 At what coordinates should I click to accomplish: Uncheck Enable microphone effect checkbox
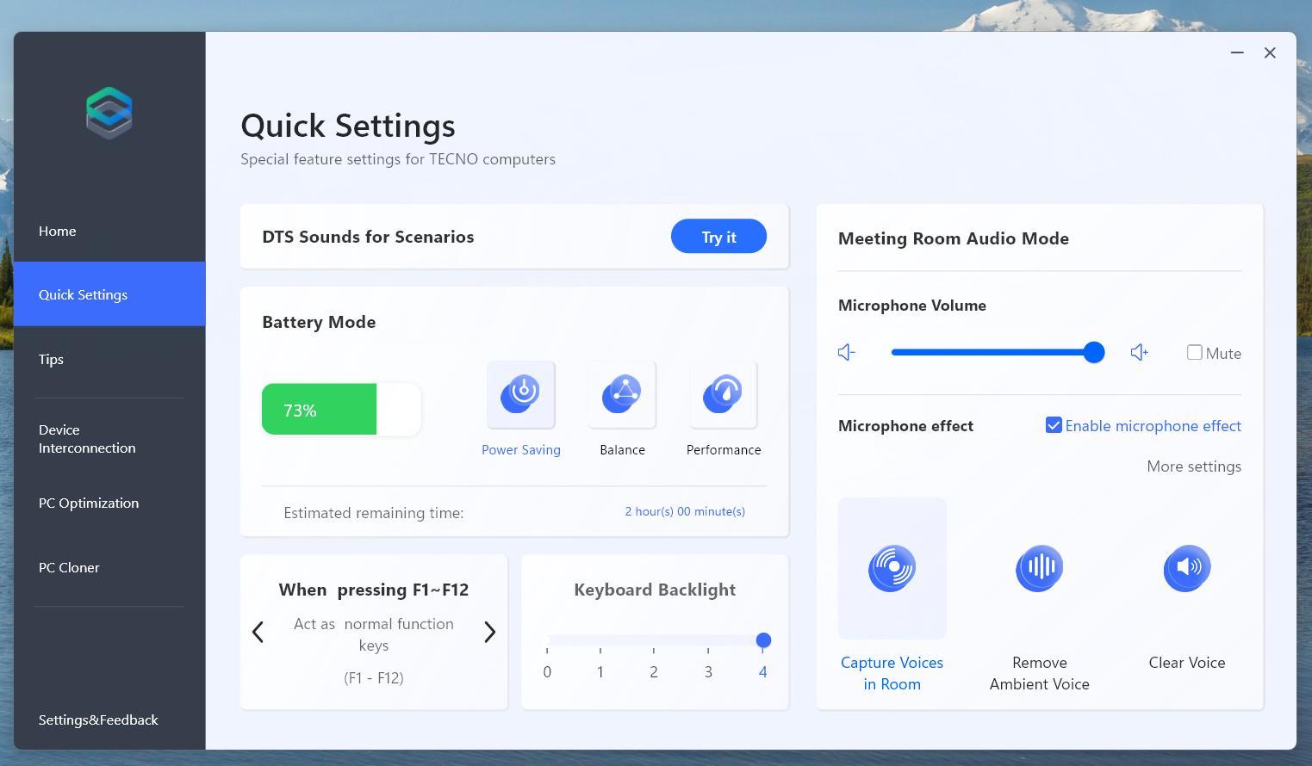click(1054, 426)
